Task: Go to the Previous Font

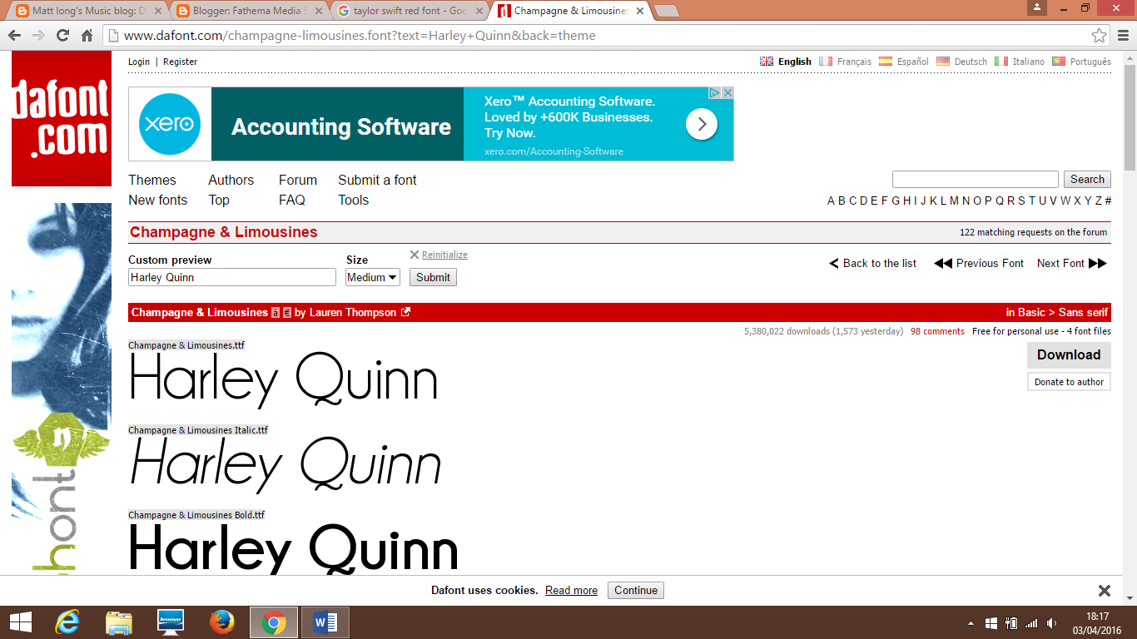Action: [979, 263]
